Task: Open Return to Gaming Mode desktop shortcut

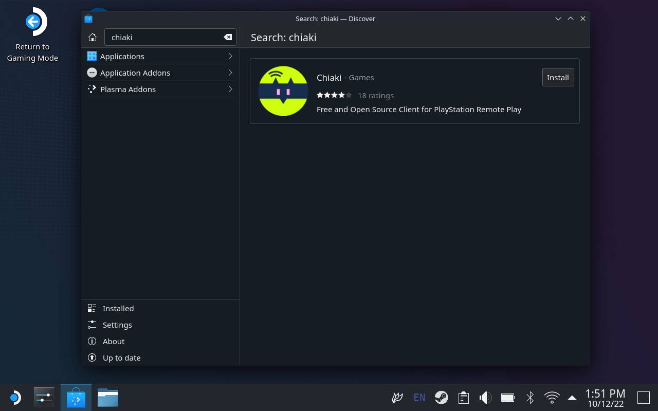Action: point(32,34)
